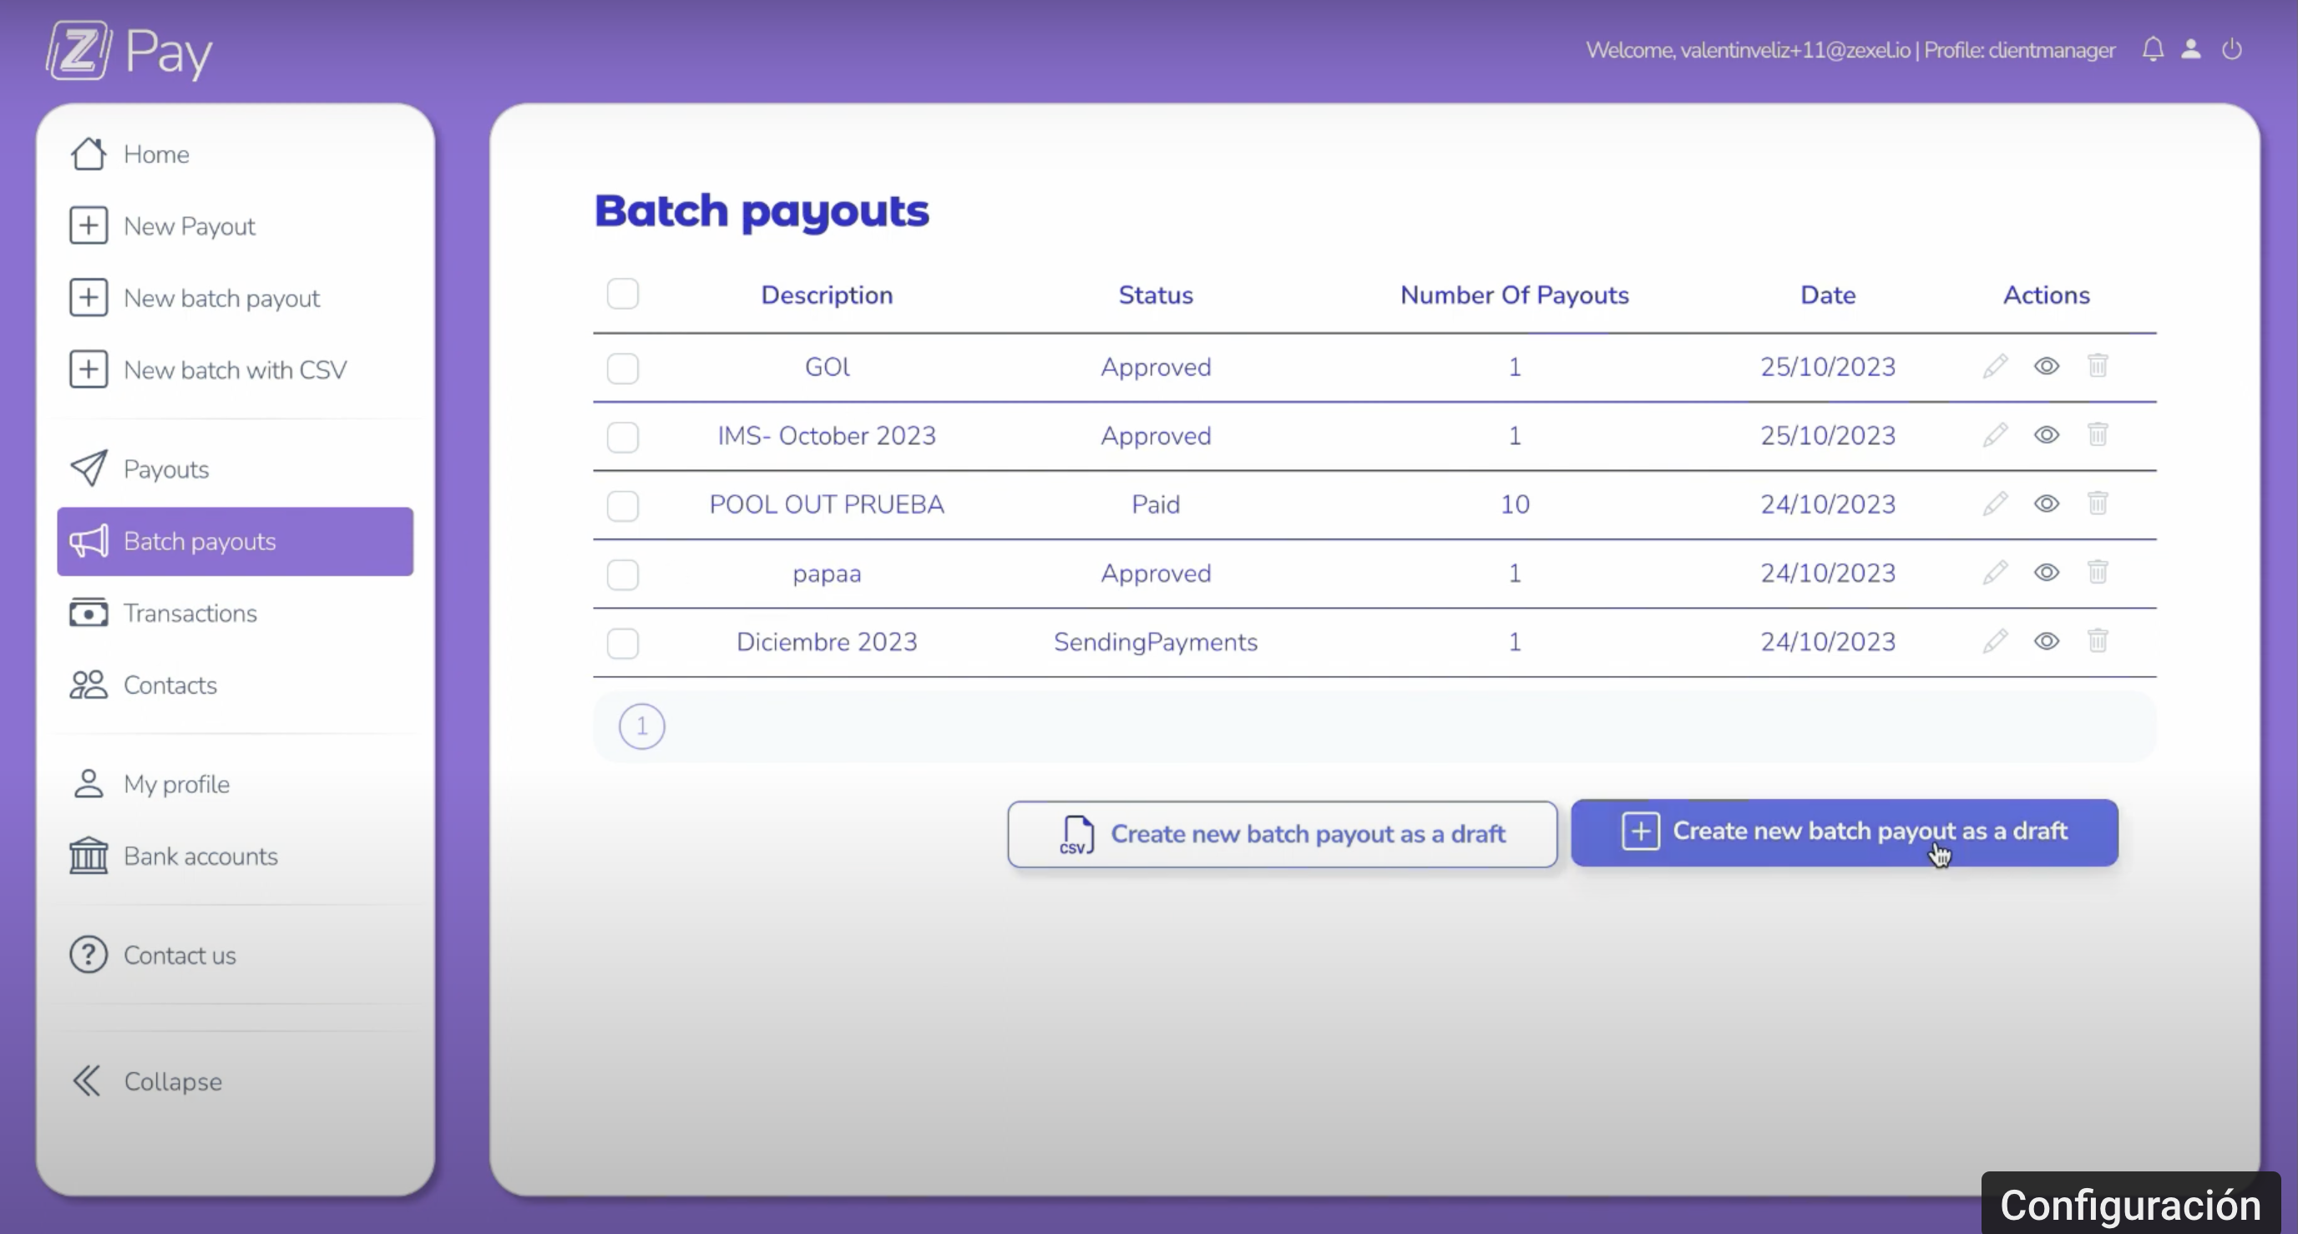
Task: Click the CSV Create new batch payout button
Action: 1282,833
